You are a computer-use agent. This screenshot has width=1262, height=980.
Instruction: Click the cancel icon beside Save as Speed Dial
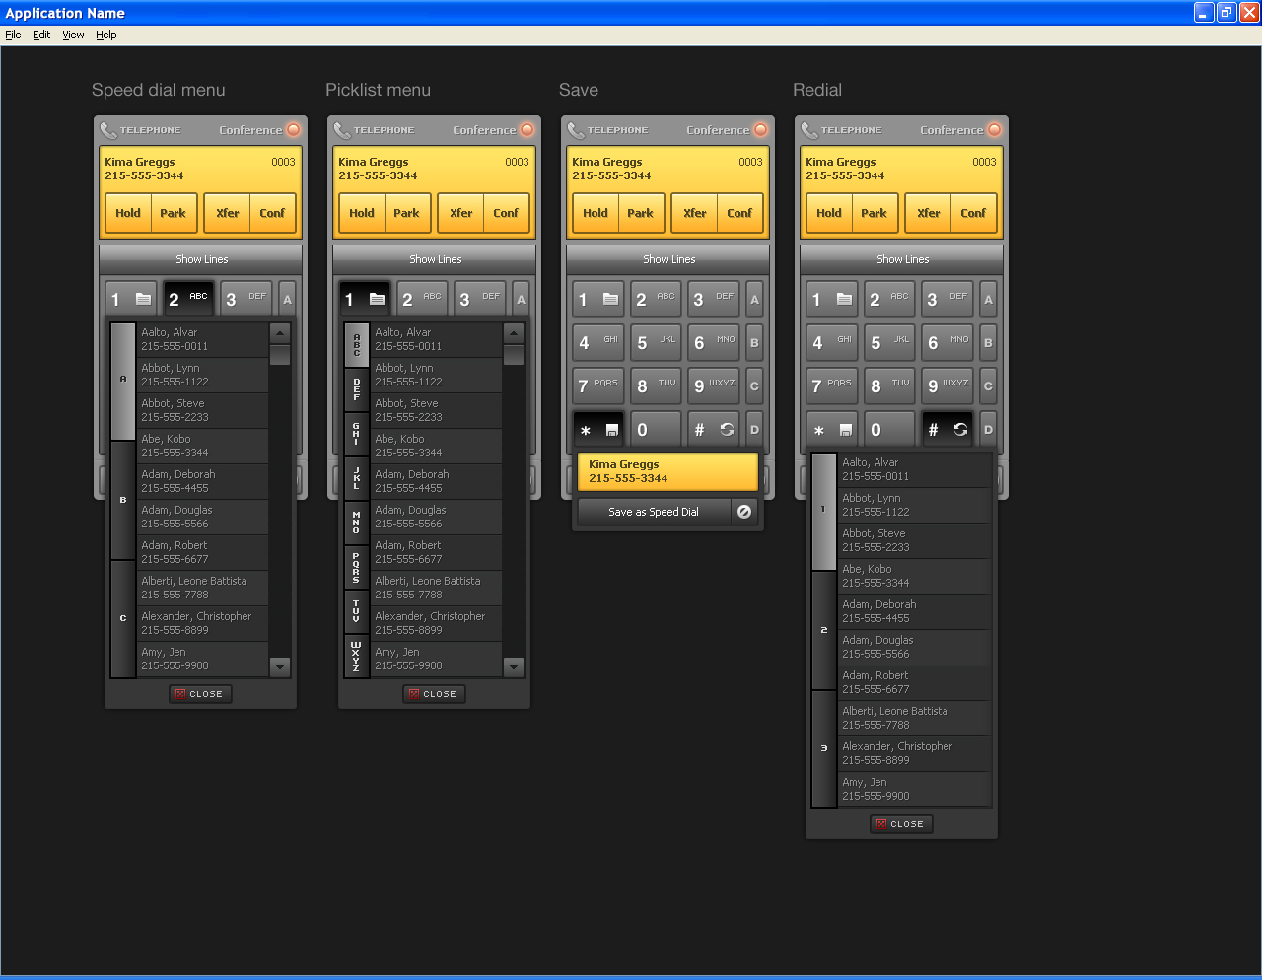[x=744, y=512]
